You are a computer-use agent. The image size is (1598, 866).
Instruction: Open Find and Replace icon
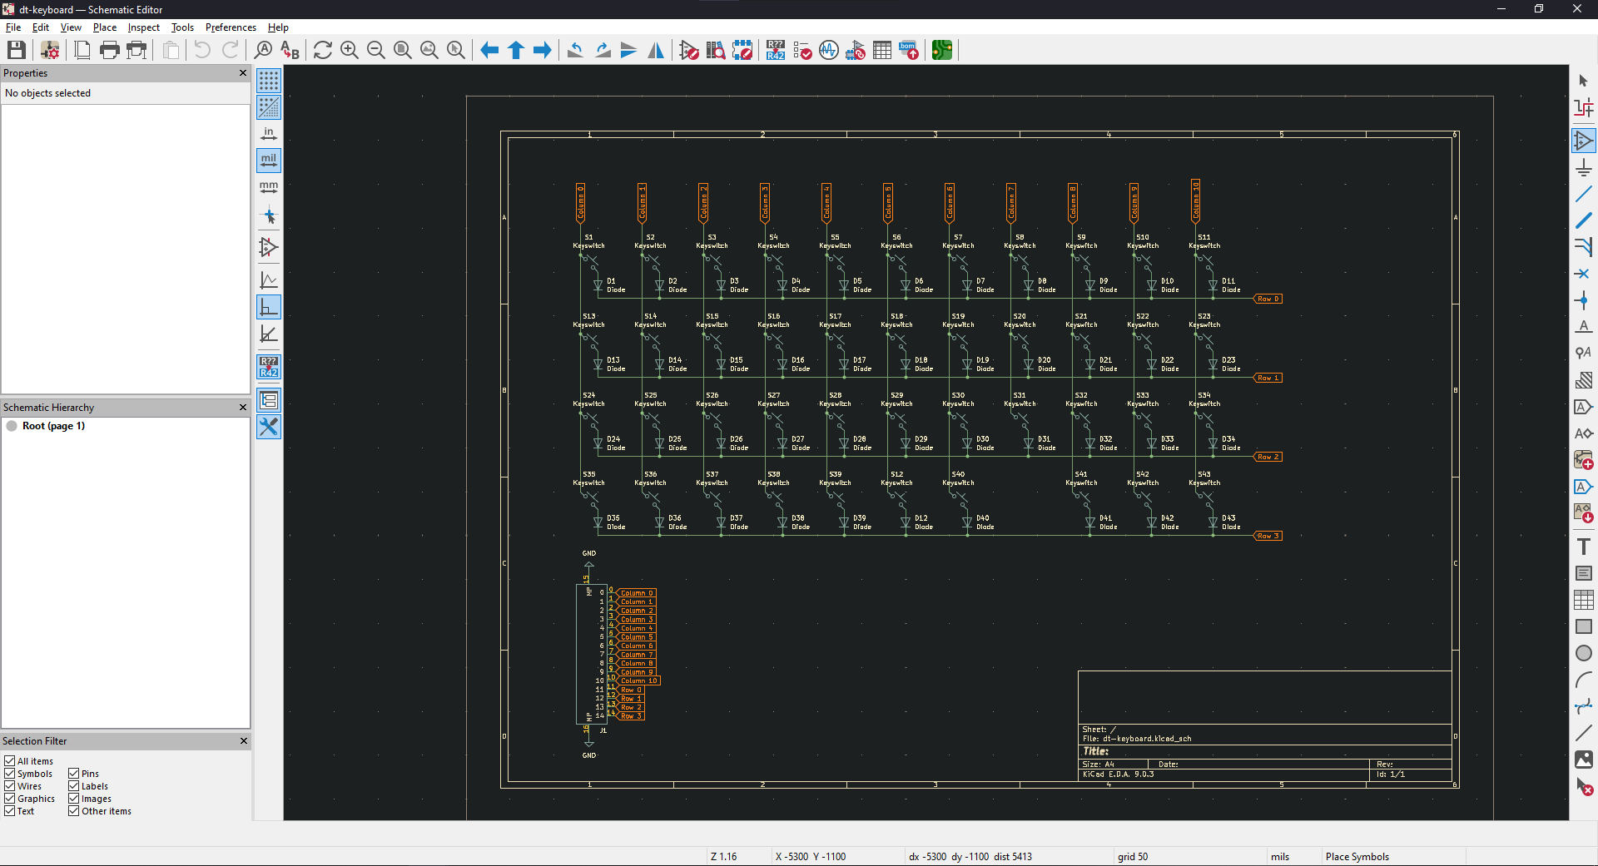click(290, 50)
